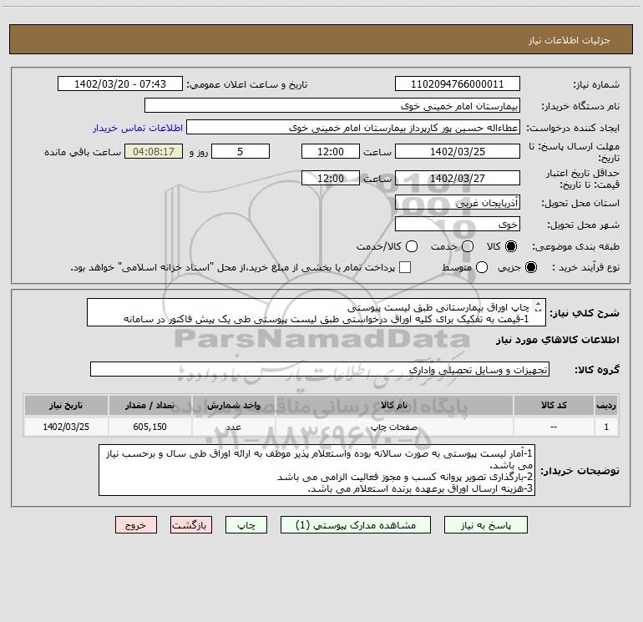Click the چاپ print button
Image resolution: width=643 pixels, height=622 pixels.
[x=246, y=525]
